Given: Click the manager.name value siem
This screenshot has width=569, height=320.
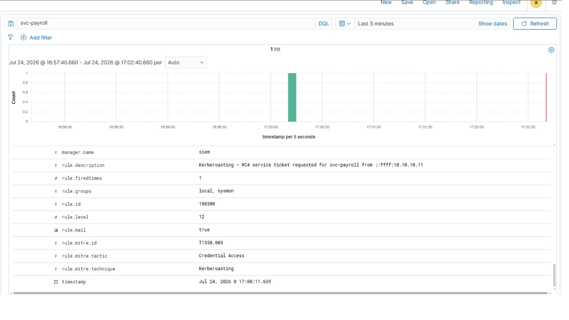Looking at the screenshot, I should click(204, 152).
